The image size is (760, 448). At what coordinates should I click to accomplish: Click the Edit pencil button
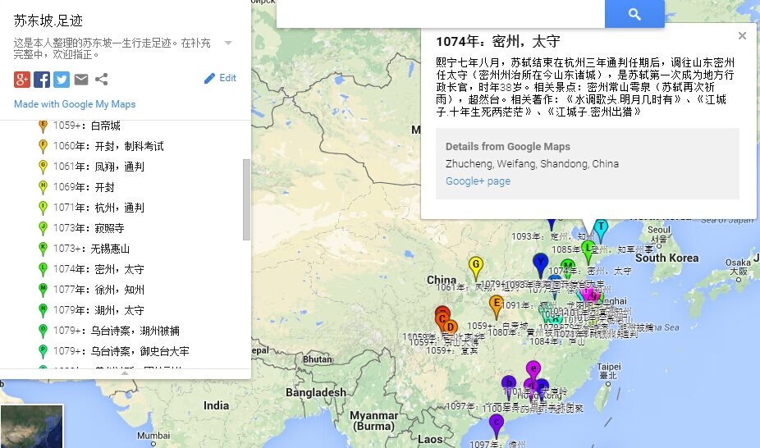pos(220,78)
